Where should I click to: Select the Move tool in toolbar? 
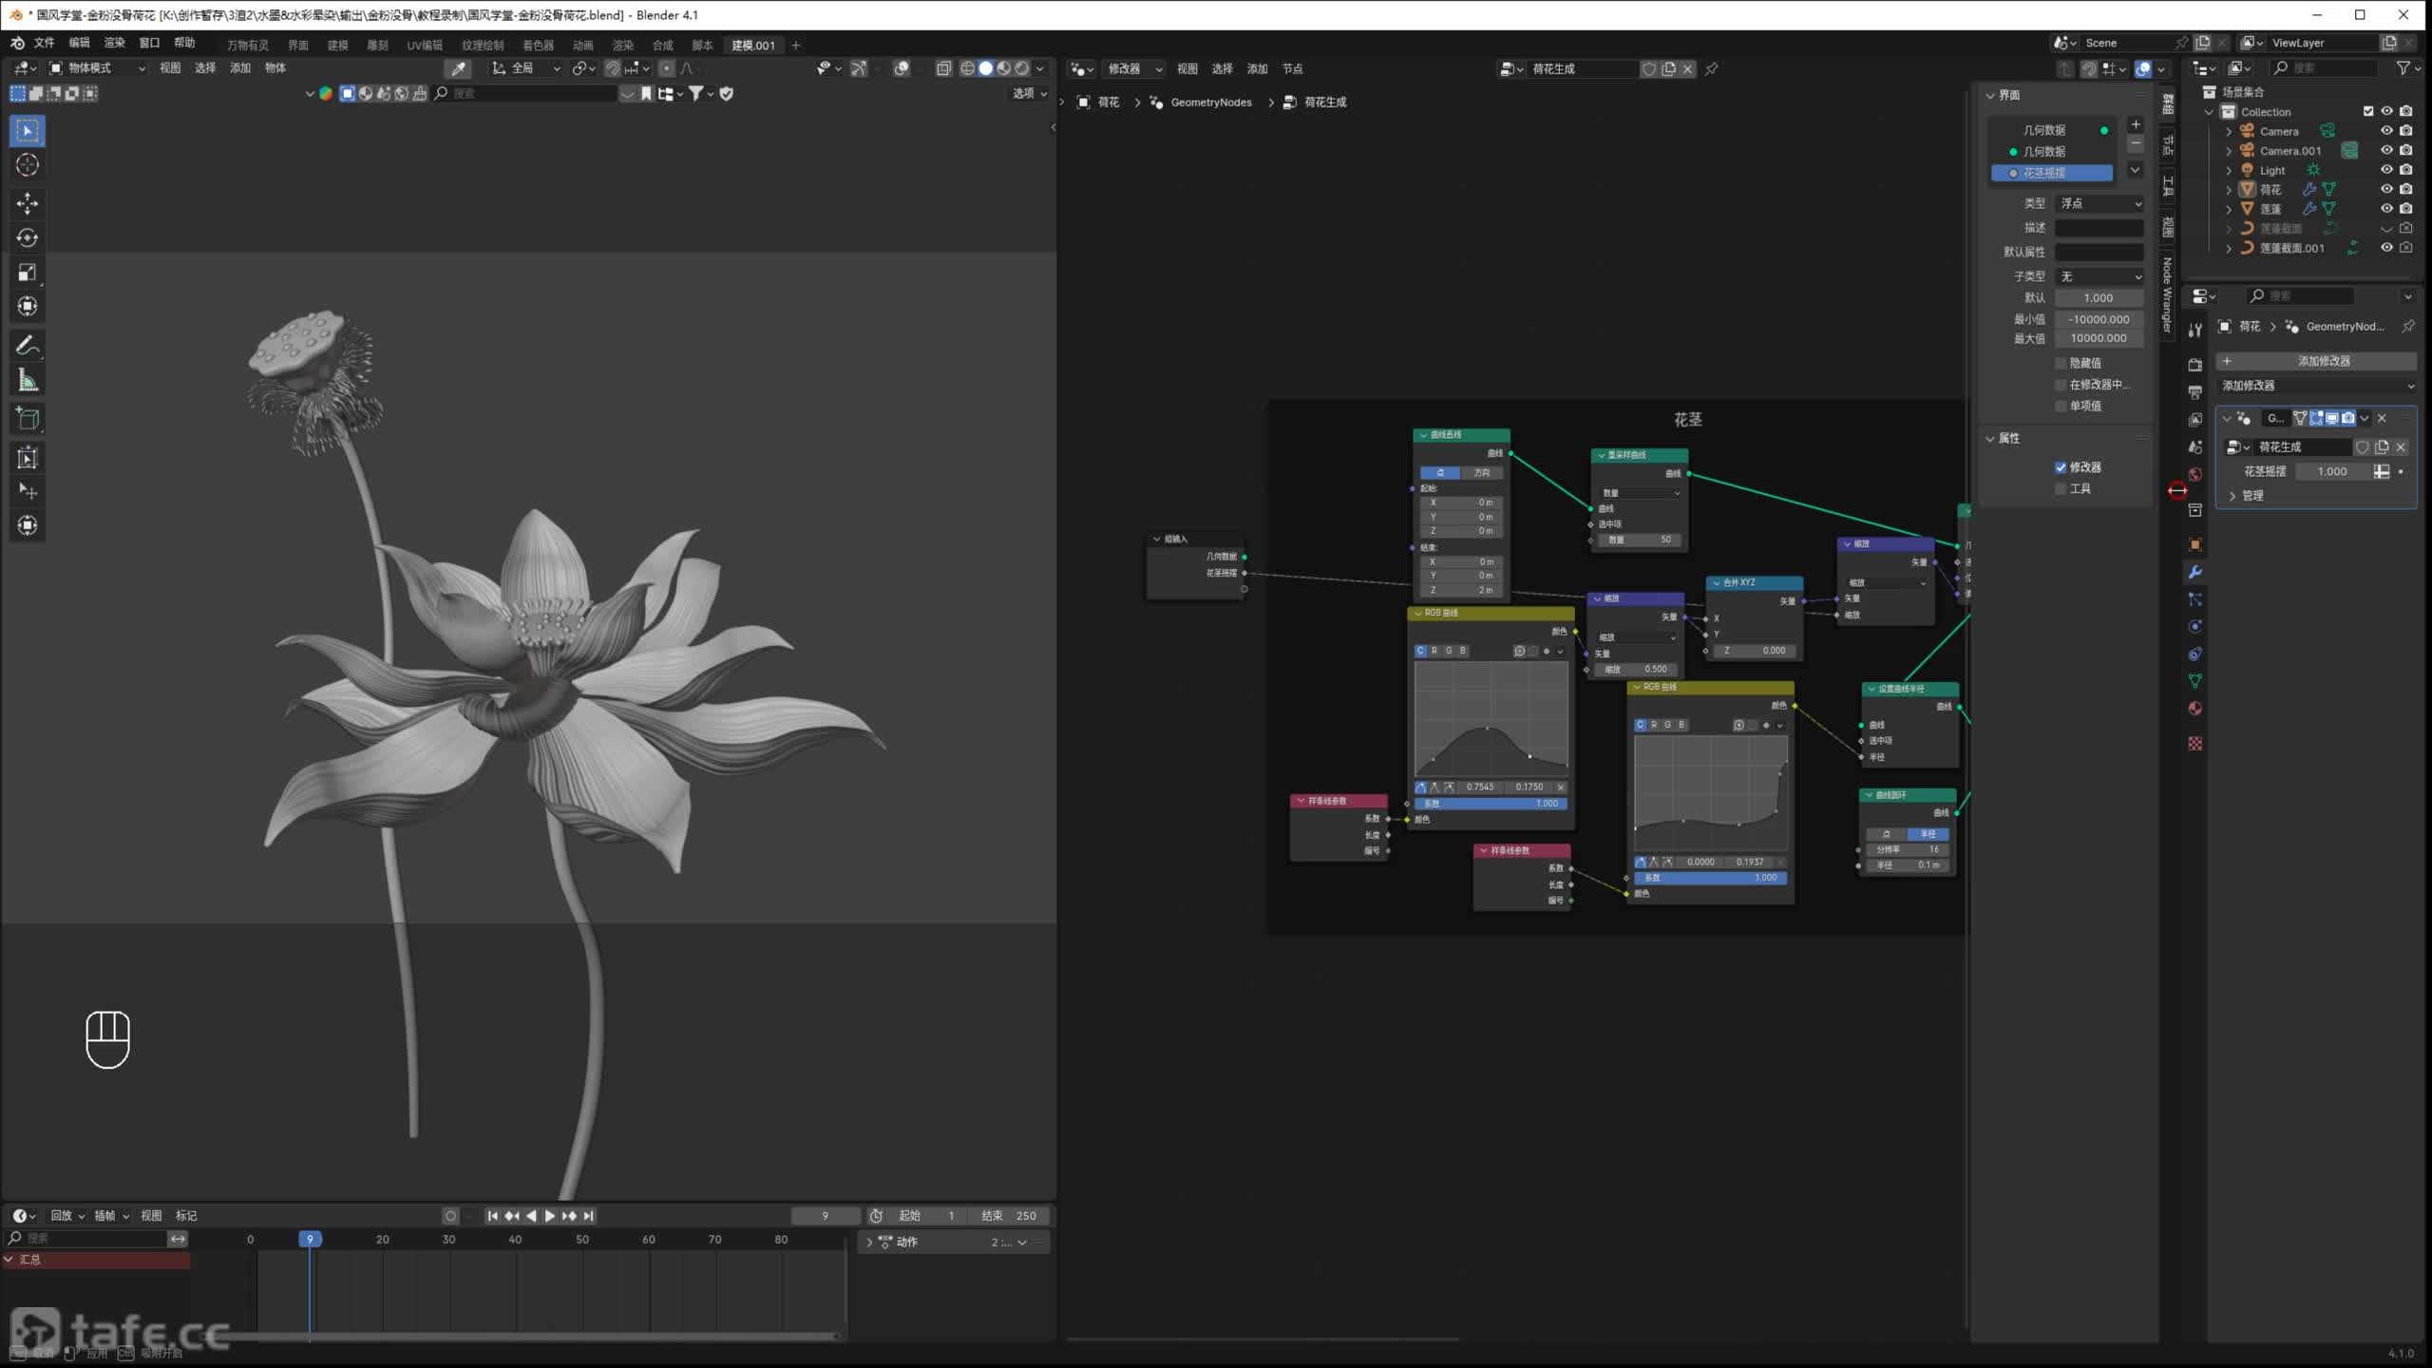tap(27, 203)
